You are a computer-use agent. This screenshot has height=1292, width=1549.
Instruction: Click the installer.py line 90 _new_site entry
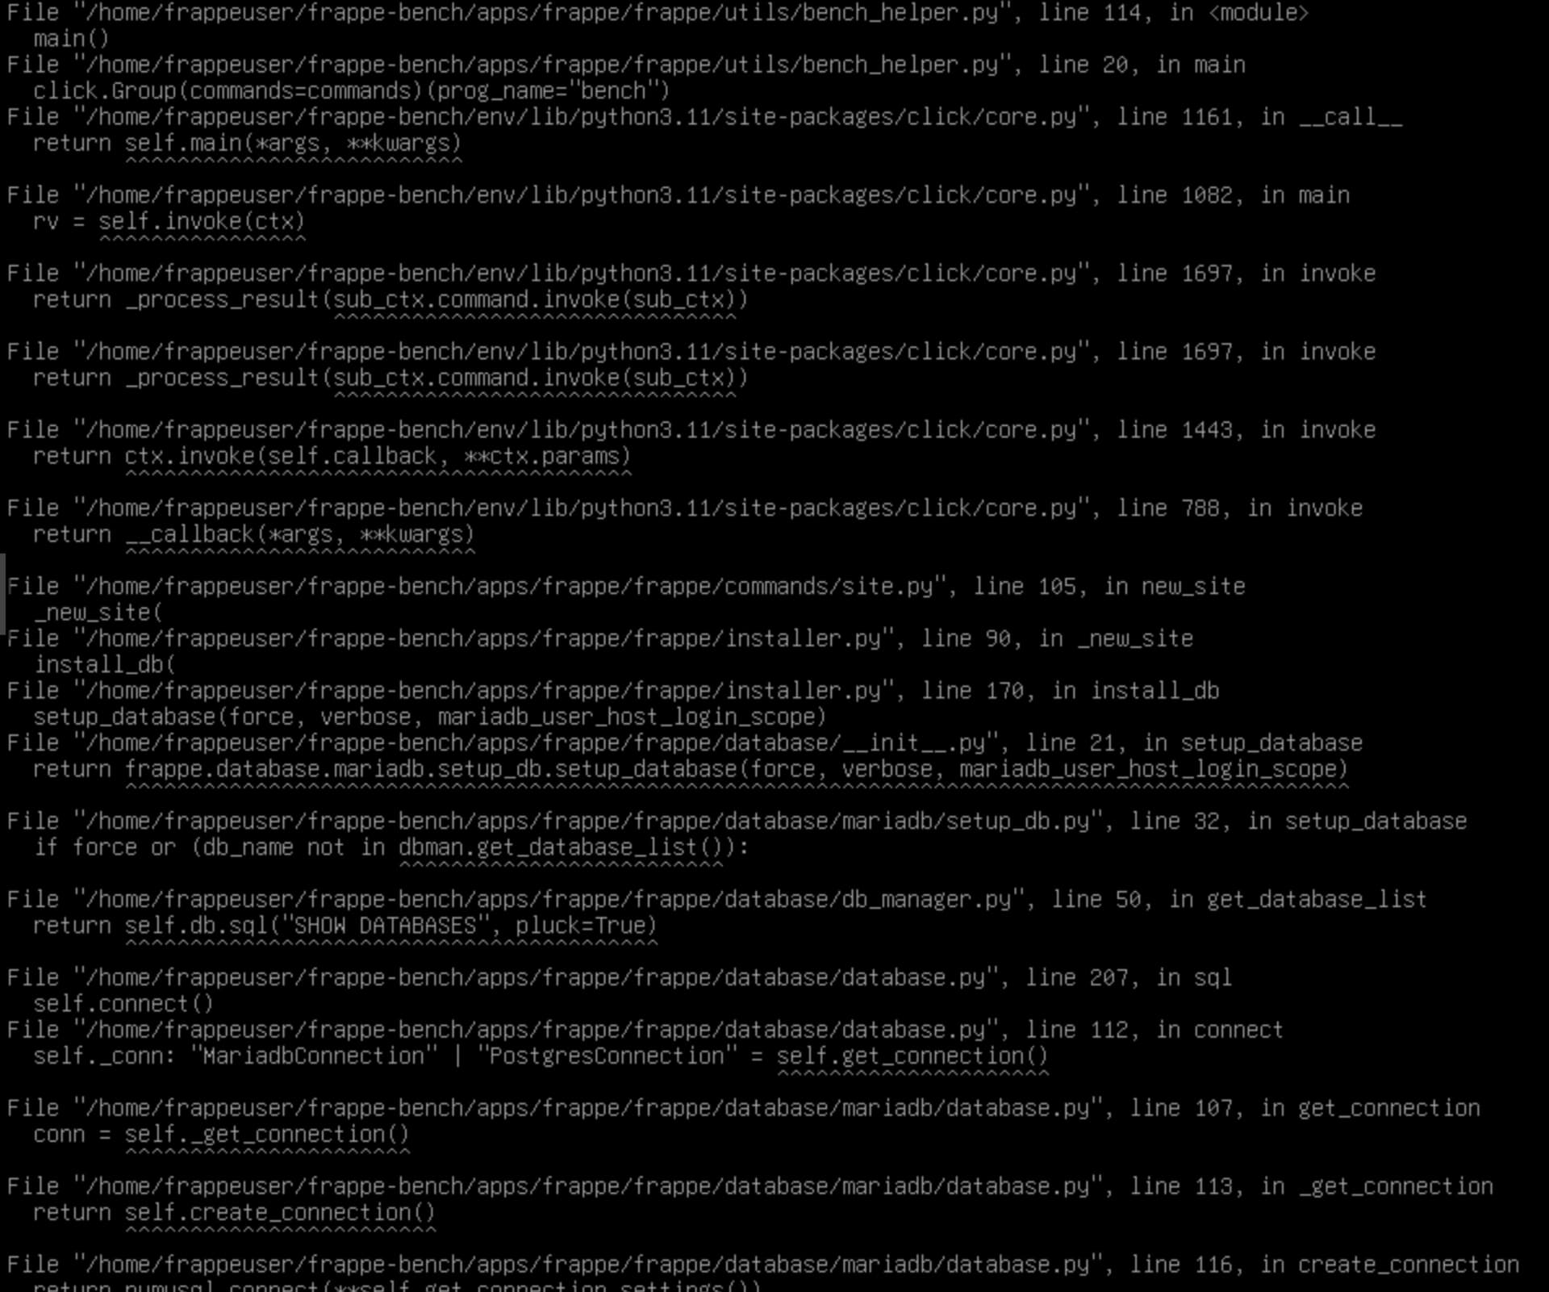coord(600,639)
